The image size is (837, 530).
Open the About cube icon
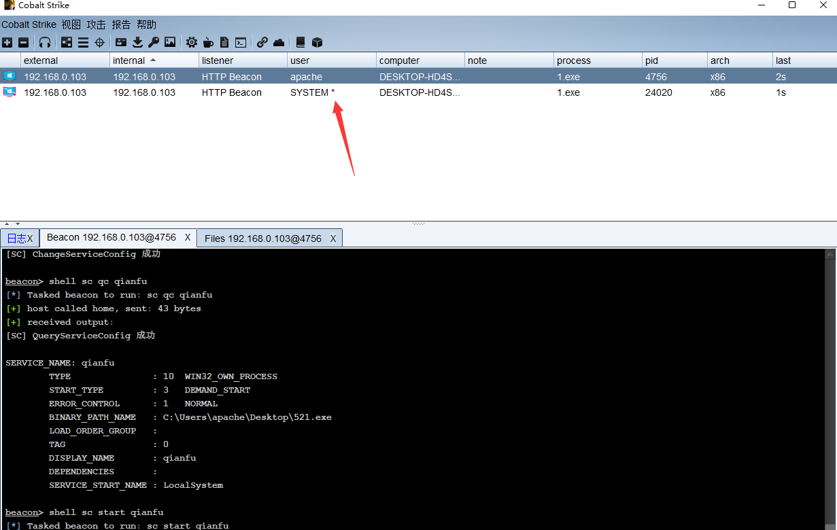tap(317, 42)
